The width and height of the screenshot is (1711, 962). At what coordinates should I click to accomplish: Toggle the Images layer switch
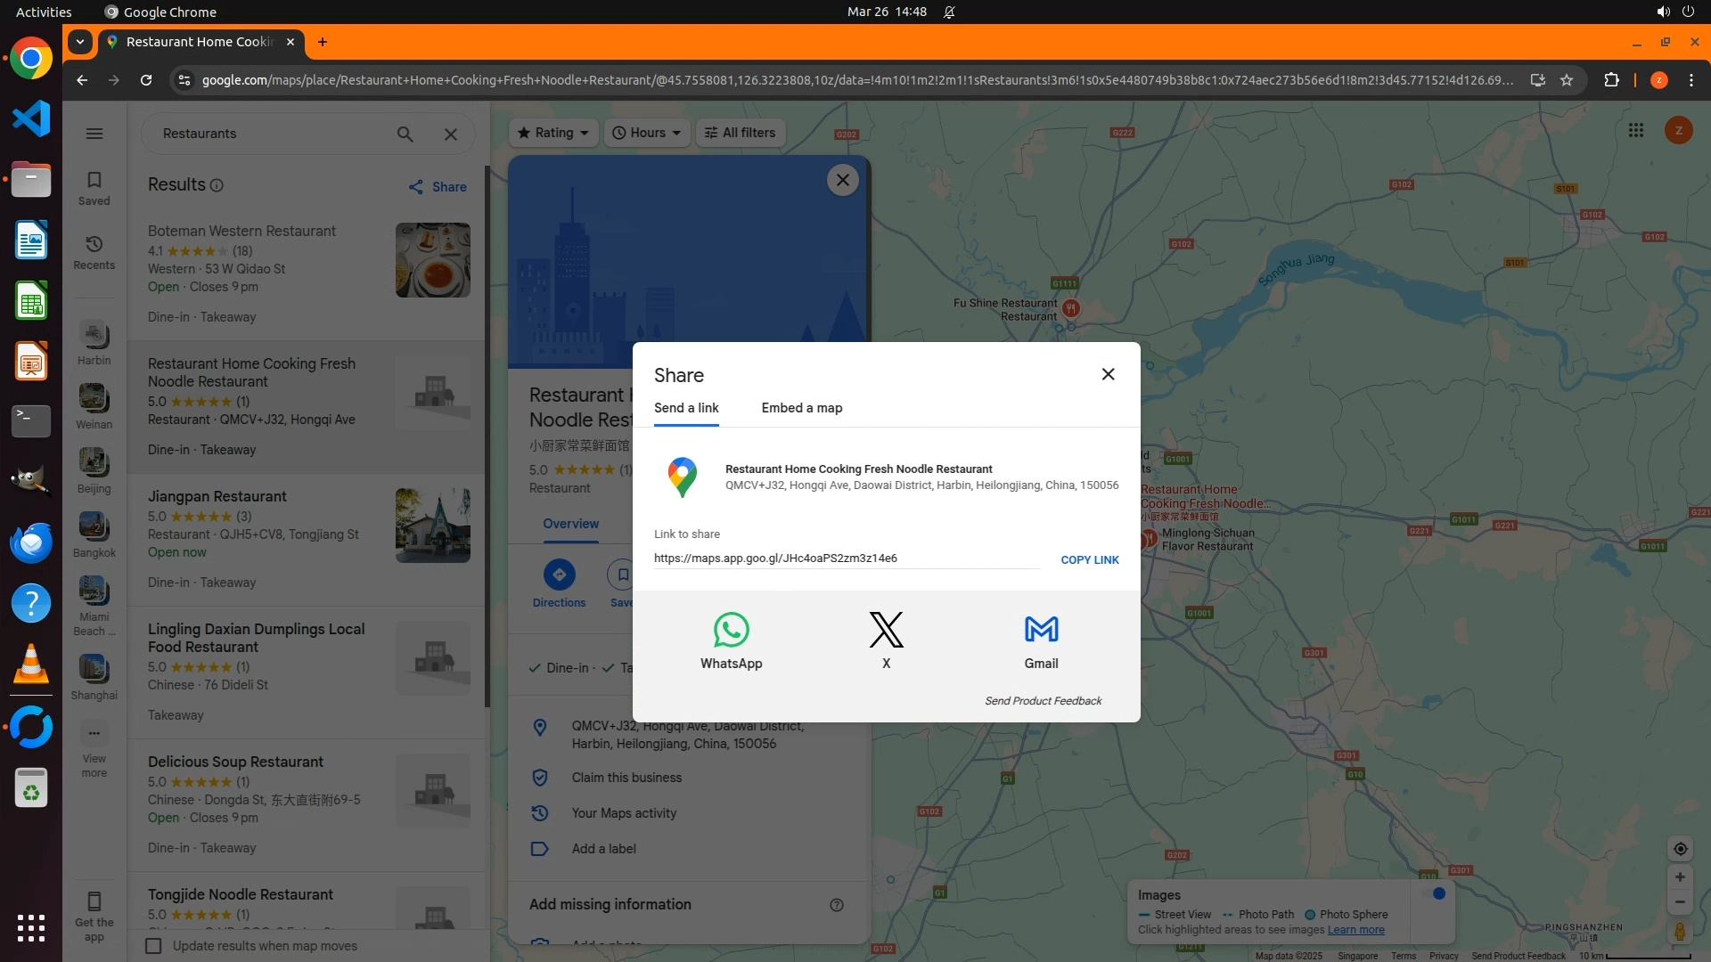[1435, 894]
